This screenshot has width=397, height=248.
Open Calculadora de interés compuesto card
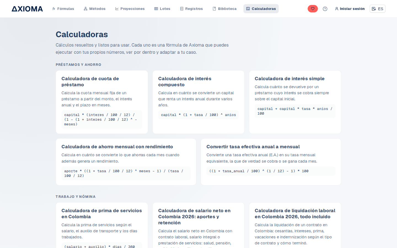(198, 102)
